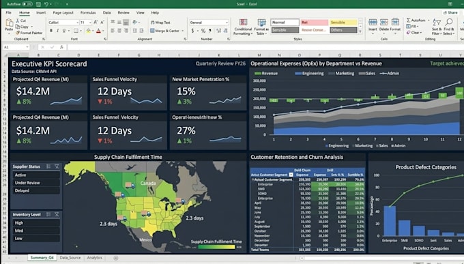The width and height of the screenshot is (464, 264).
Task: Click in the formula bar input
Action: click(x=265, y=47)
